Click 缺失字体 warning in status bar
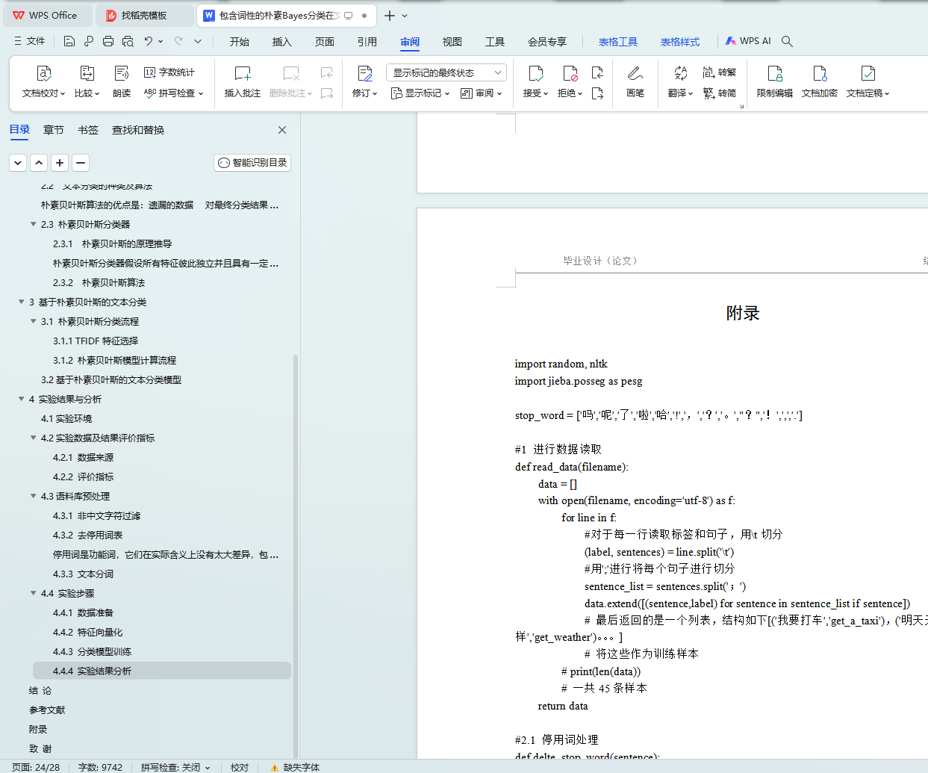The width and height of the screenshot is (928, 773). pyautogui.click(x=294, y=767)
